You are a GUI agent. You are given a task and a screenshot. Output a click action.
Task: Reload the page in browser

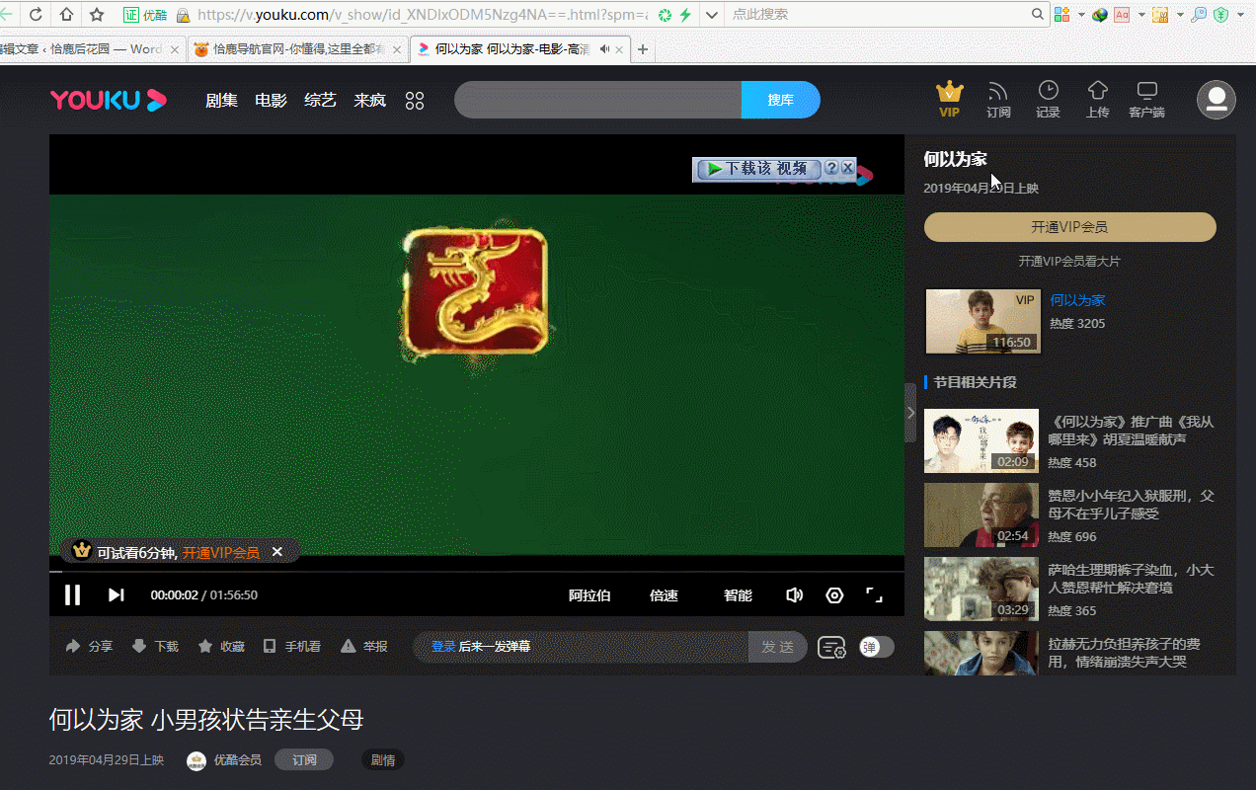(x=36, y=15)
